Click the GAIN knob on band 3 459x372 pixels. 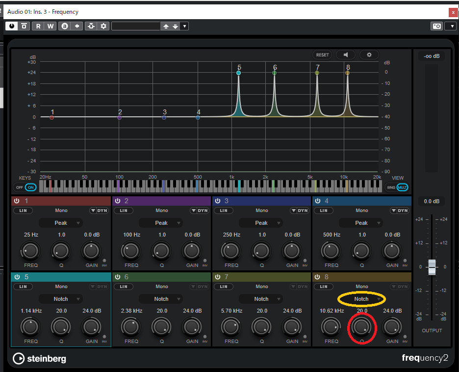click(292, 251)
